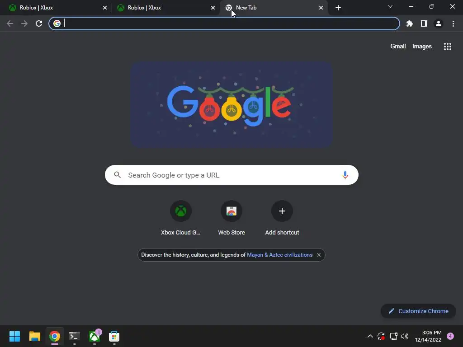The height and width of the screenshot is (347, 463).
Task: Open the Chrome profile avatar
Action: pos(439,23)
